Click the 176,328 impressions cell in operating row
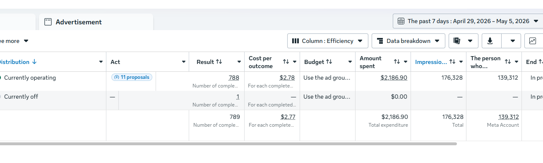 pyautogui.click(x=452, y=78)
